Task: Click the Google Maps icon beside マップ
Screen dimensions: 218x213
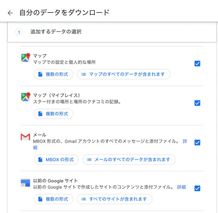Action: 25,58
